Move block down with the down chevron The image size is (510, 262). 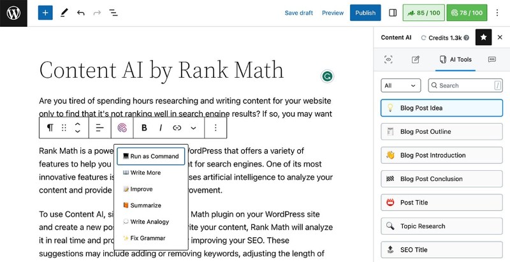pos(77,131)
